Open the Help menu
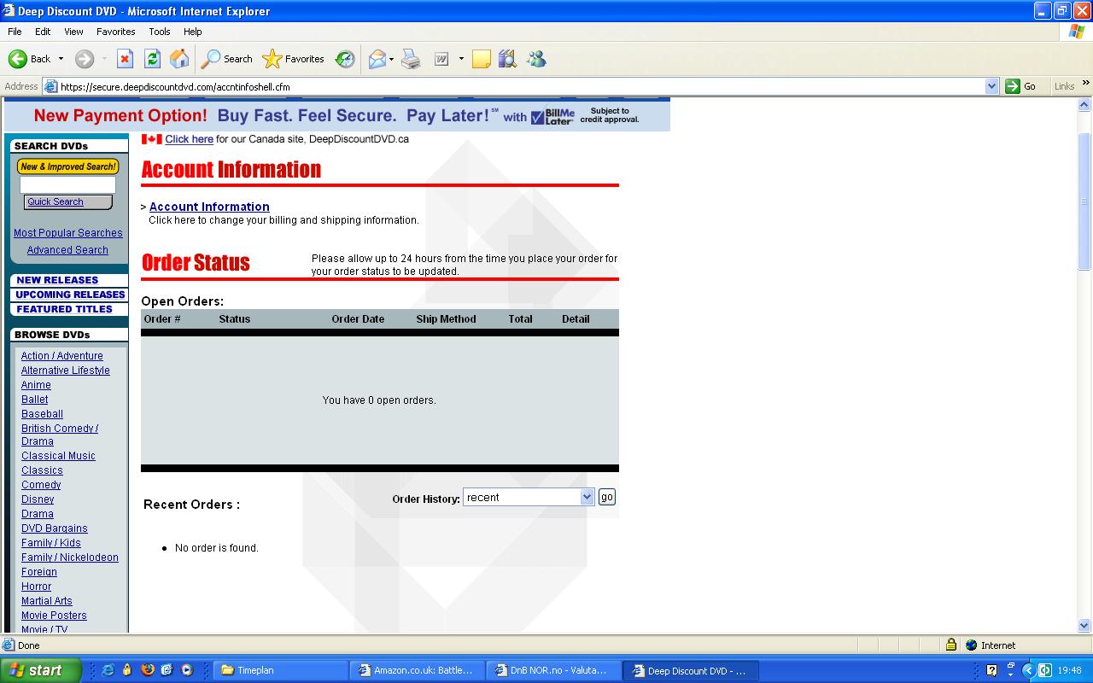This screenshot has height=683, width=1093. point(193,32)
